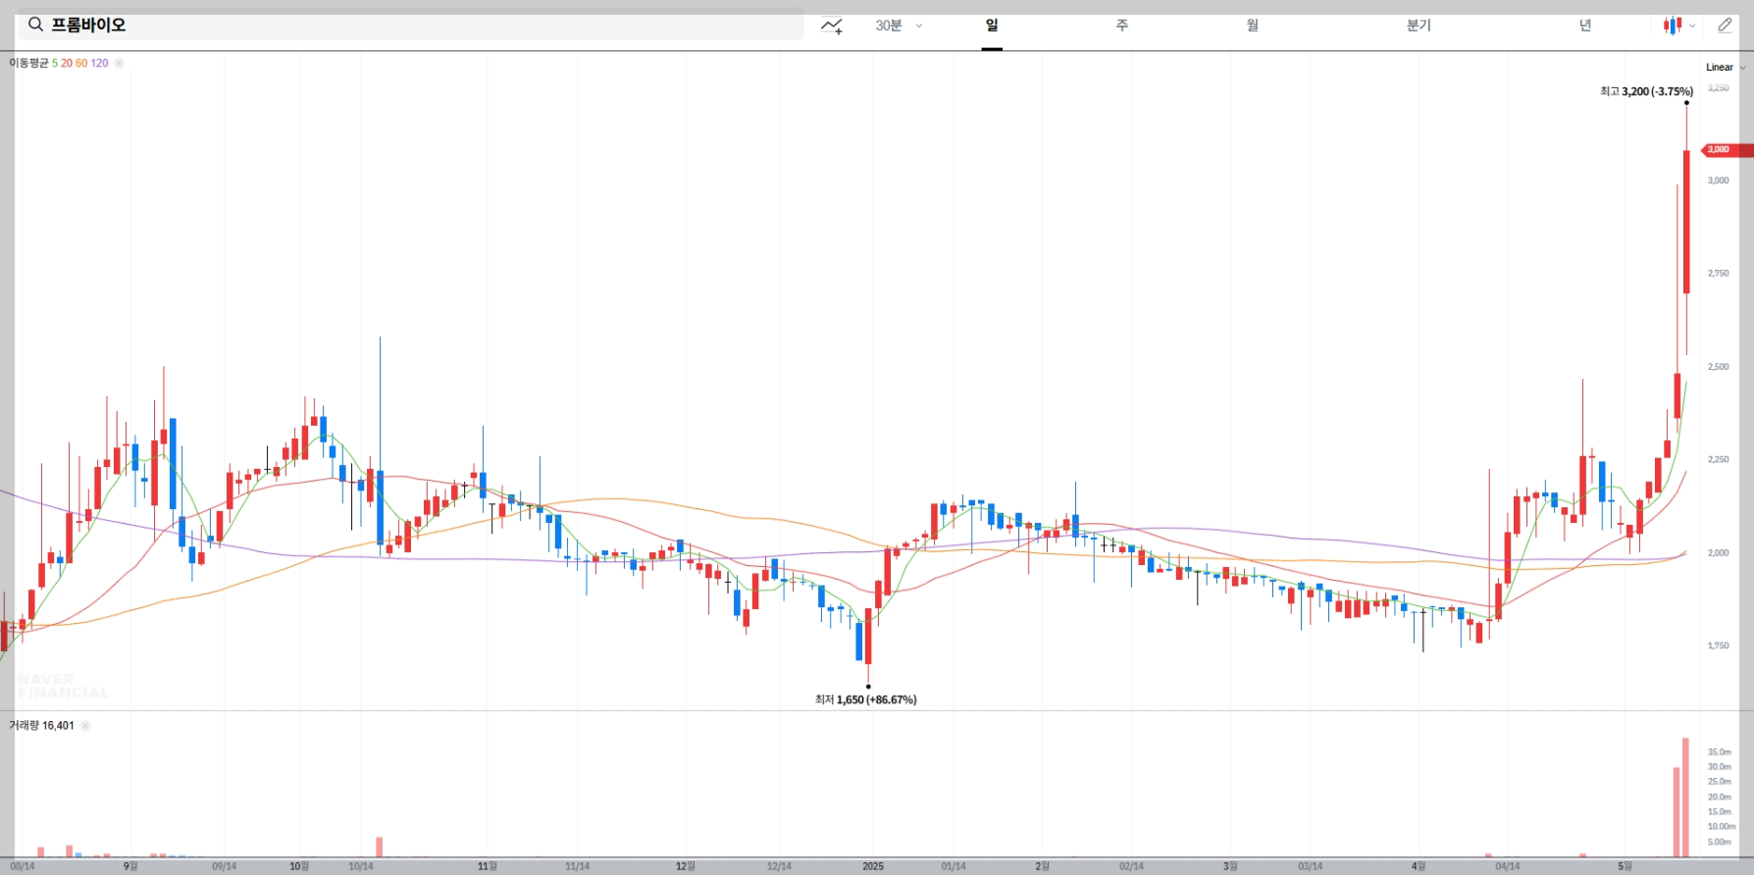Switch to the 월 monthly tab
Image resolution: width=1754 pixels, height=875 pixels.
coord(1253,26)
